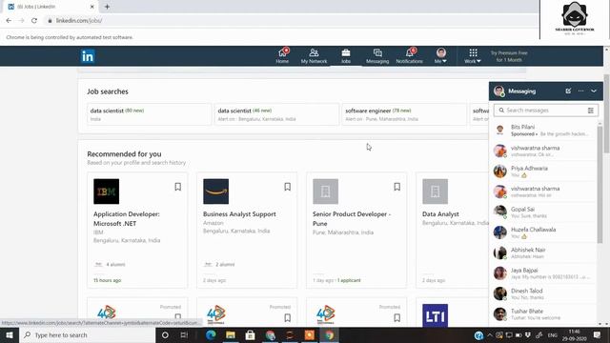Select the data scientist Bengaluru job alert
Viewport: 610px width, 343px height.
point(276,114)
